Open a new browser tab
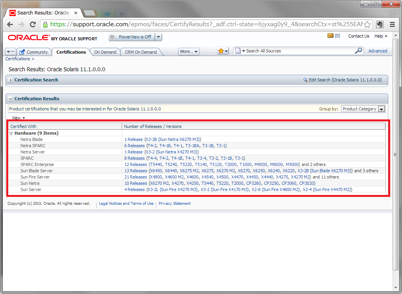Image resolution: width=402 pixels, height=294 pixels. [x=90, y=13]
